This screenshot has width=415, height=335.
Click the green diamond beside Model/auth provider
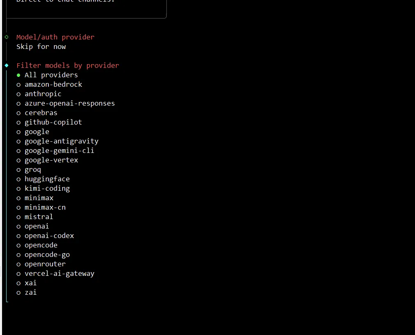point(7,37)
